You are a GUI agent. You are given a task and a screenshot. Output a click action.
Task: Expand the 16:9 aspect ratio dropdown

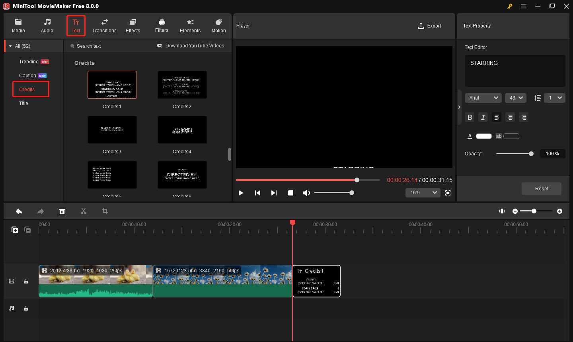pos(423,193)
